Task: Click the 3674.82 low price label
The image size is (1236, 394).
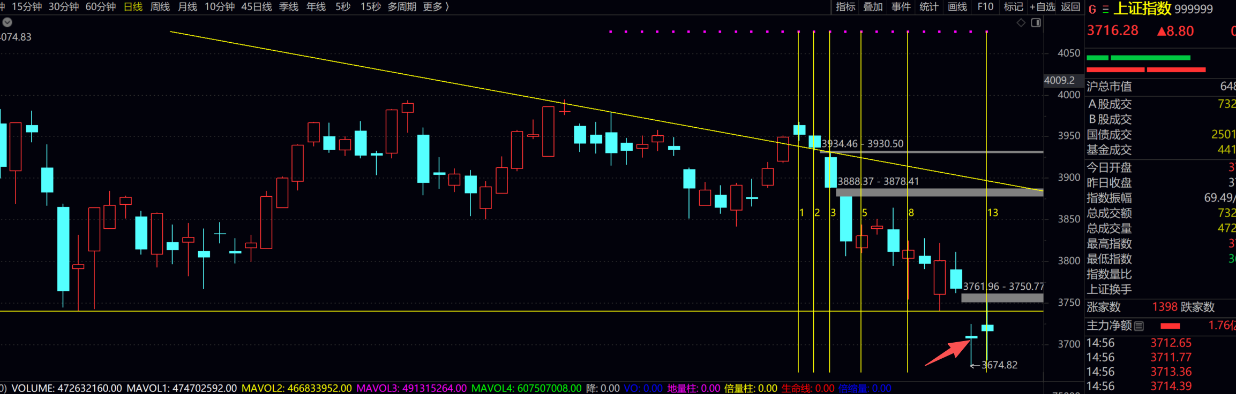Action: pyautogui.click(x=999, y=365)
